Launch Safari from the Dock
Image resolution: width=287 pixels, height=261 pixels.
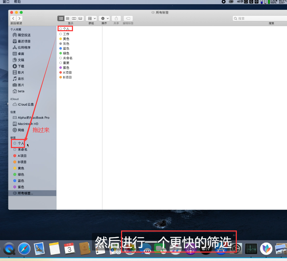(x=24, y=249)
